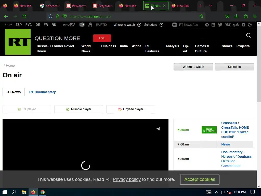Image resolution: width=261 pixels, height=196 pixels.
Task: Open Russia & Former Soviet Union section
Action: tap(55, 49)
